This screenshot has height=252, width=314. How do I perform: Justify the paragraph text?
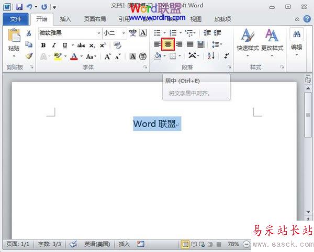point(190,44)
